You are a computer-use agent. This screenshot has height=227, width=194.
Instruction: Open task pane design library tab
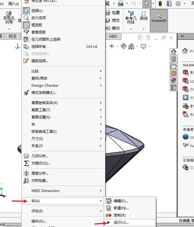coord(174,59)
